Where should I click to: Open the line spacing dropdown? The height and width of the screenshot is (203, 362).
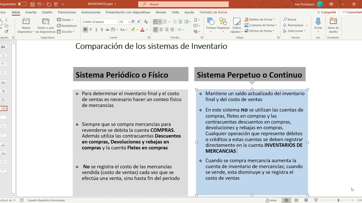[188, 22]
